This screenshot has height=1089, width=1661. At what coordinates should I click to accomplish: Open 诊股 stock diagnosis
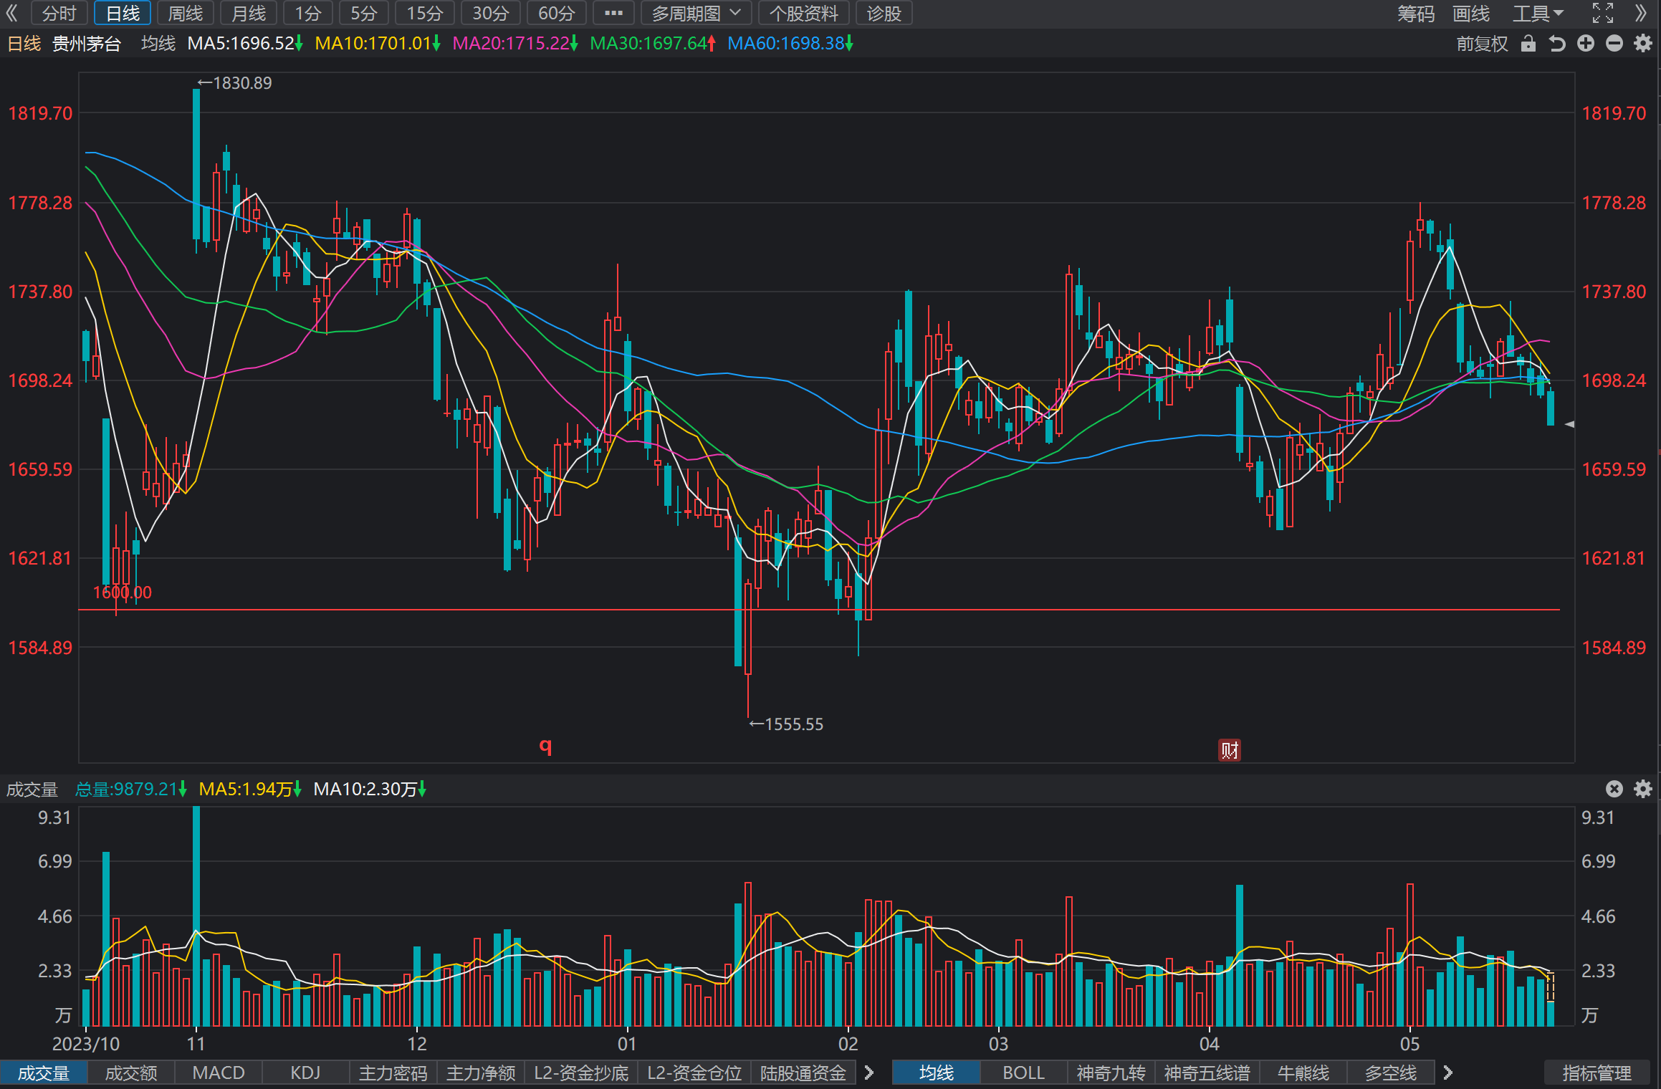(884, 13)
